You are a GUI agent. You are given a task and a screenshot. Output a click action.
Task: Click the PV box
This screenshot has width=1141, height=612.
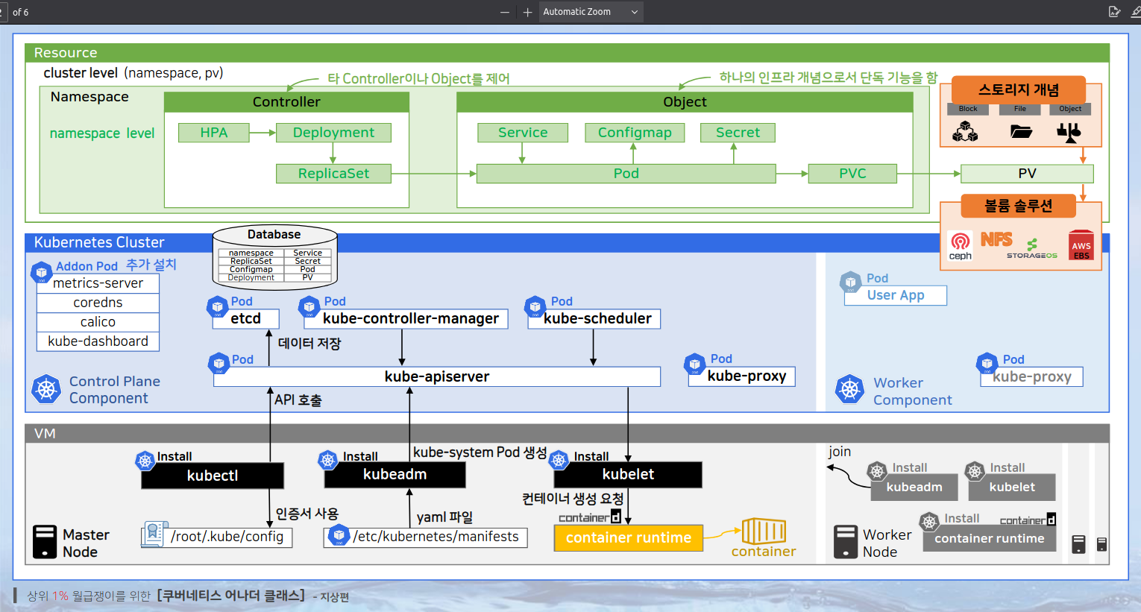click(x=1027, y=174)
